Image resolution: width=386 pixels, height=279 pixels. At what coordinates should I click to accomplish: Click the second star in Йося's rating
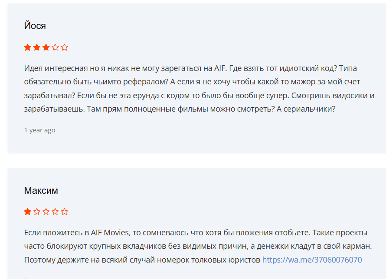[x=37, y=47]
